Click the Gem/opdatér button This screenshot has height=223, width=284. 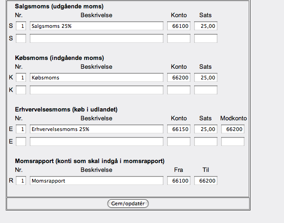point(128,203)
